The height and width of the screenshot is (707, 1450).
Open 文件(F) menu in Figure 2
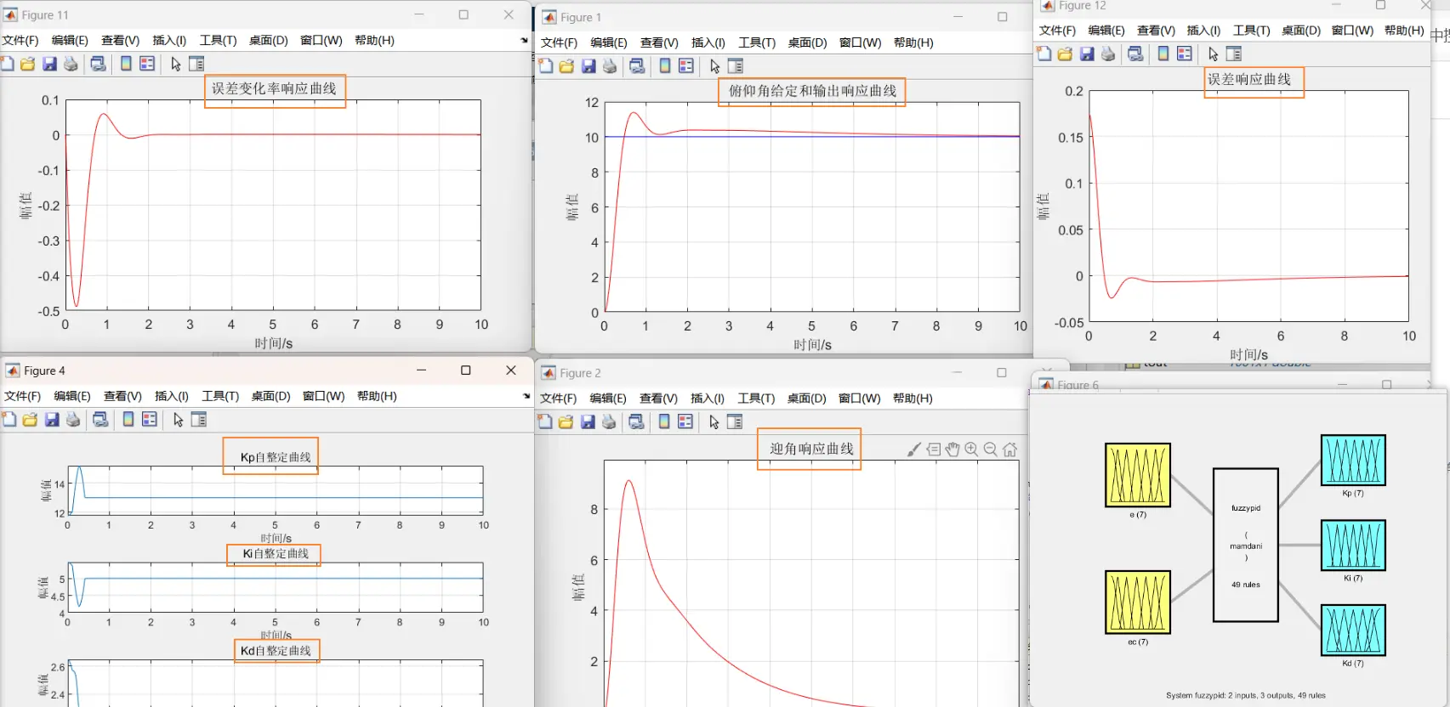coord(559,398)
